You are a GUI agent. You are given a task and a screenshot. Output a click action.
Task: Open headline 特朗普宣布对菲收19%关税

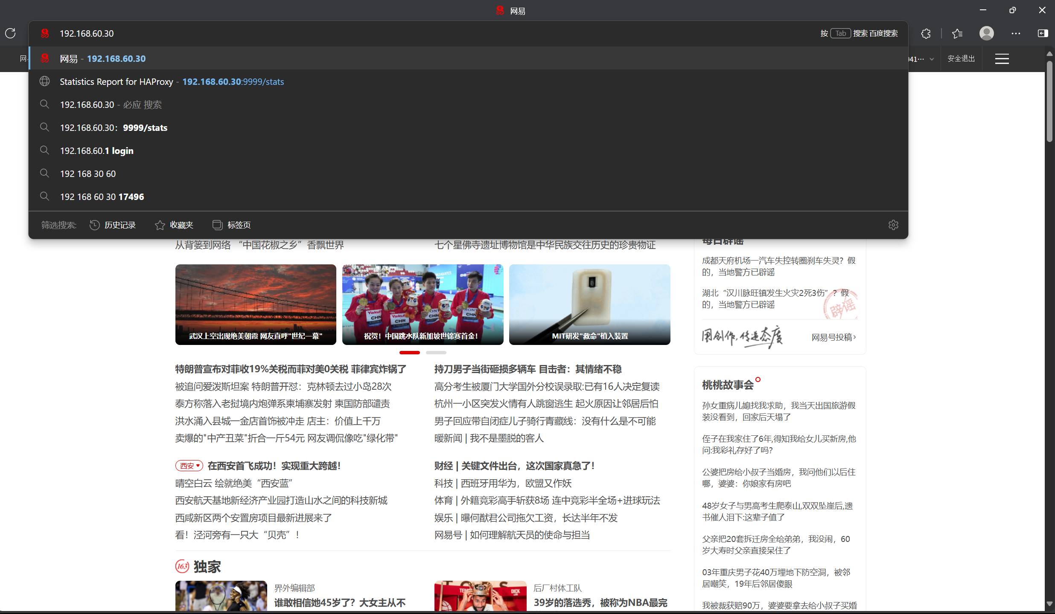pyautogui.click(x=291, y=369)
